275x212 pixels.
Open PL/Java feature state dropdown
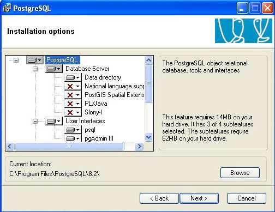click(73, 104)
